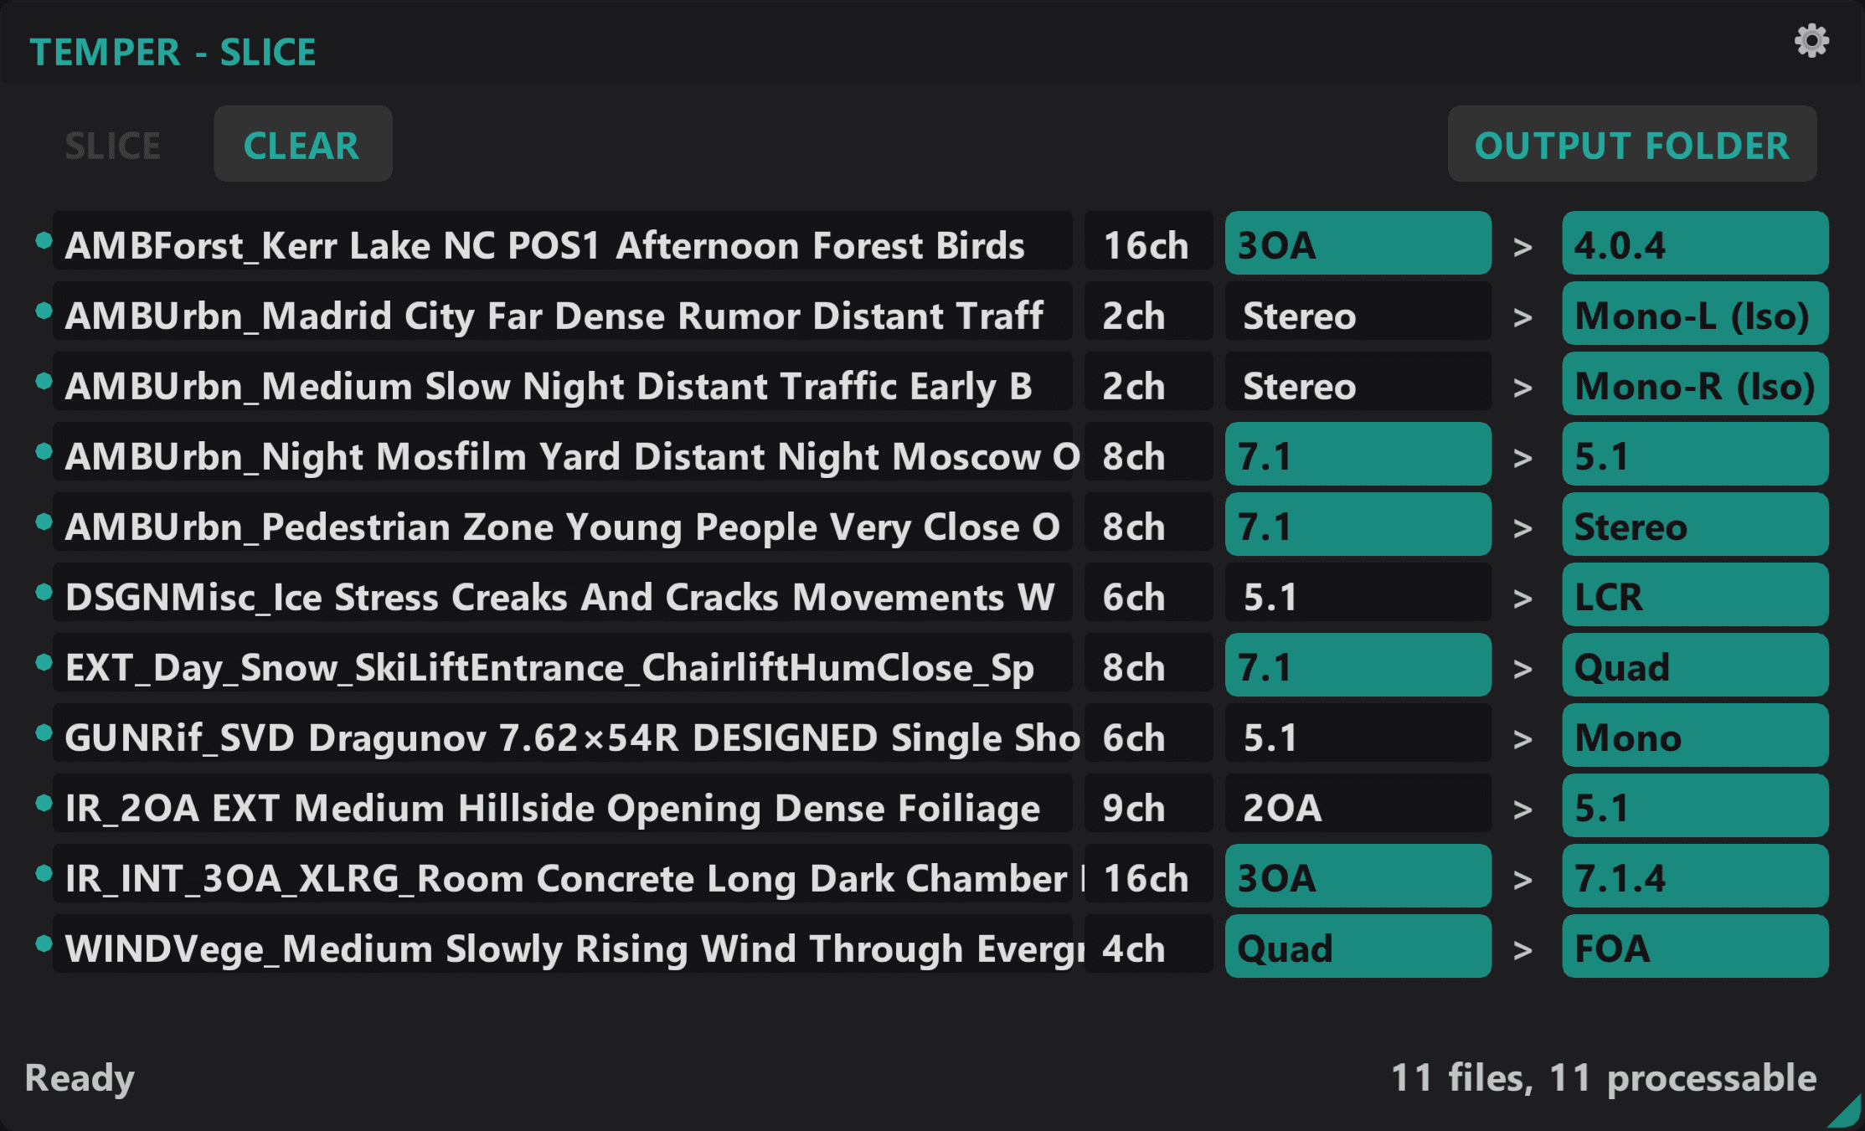Open the Quad output dropdown for SkiLiftEntrance
Screen dimensions: 1865x1131
(x=1694, y=667)
